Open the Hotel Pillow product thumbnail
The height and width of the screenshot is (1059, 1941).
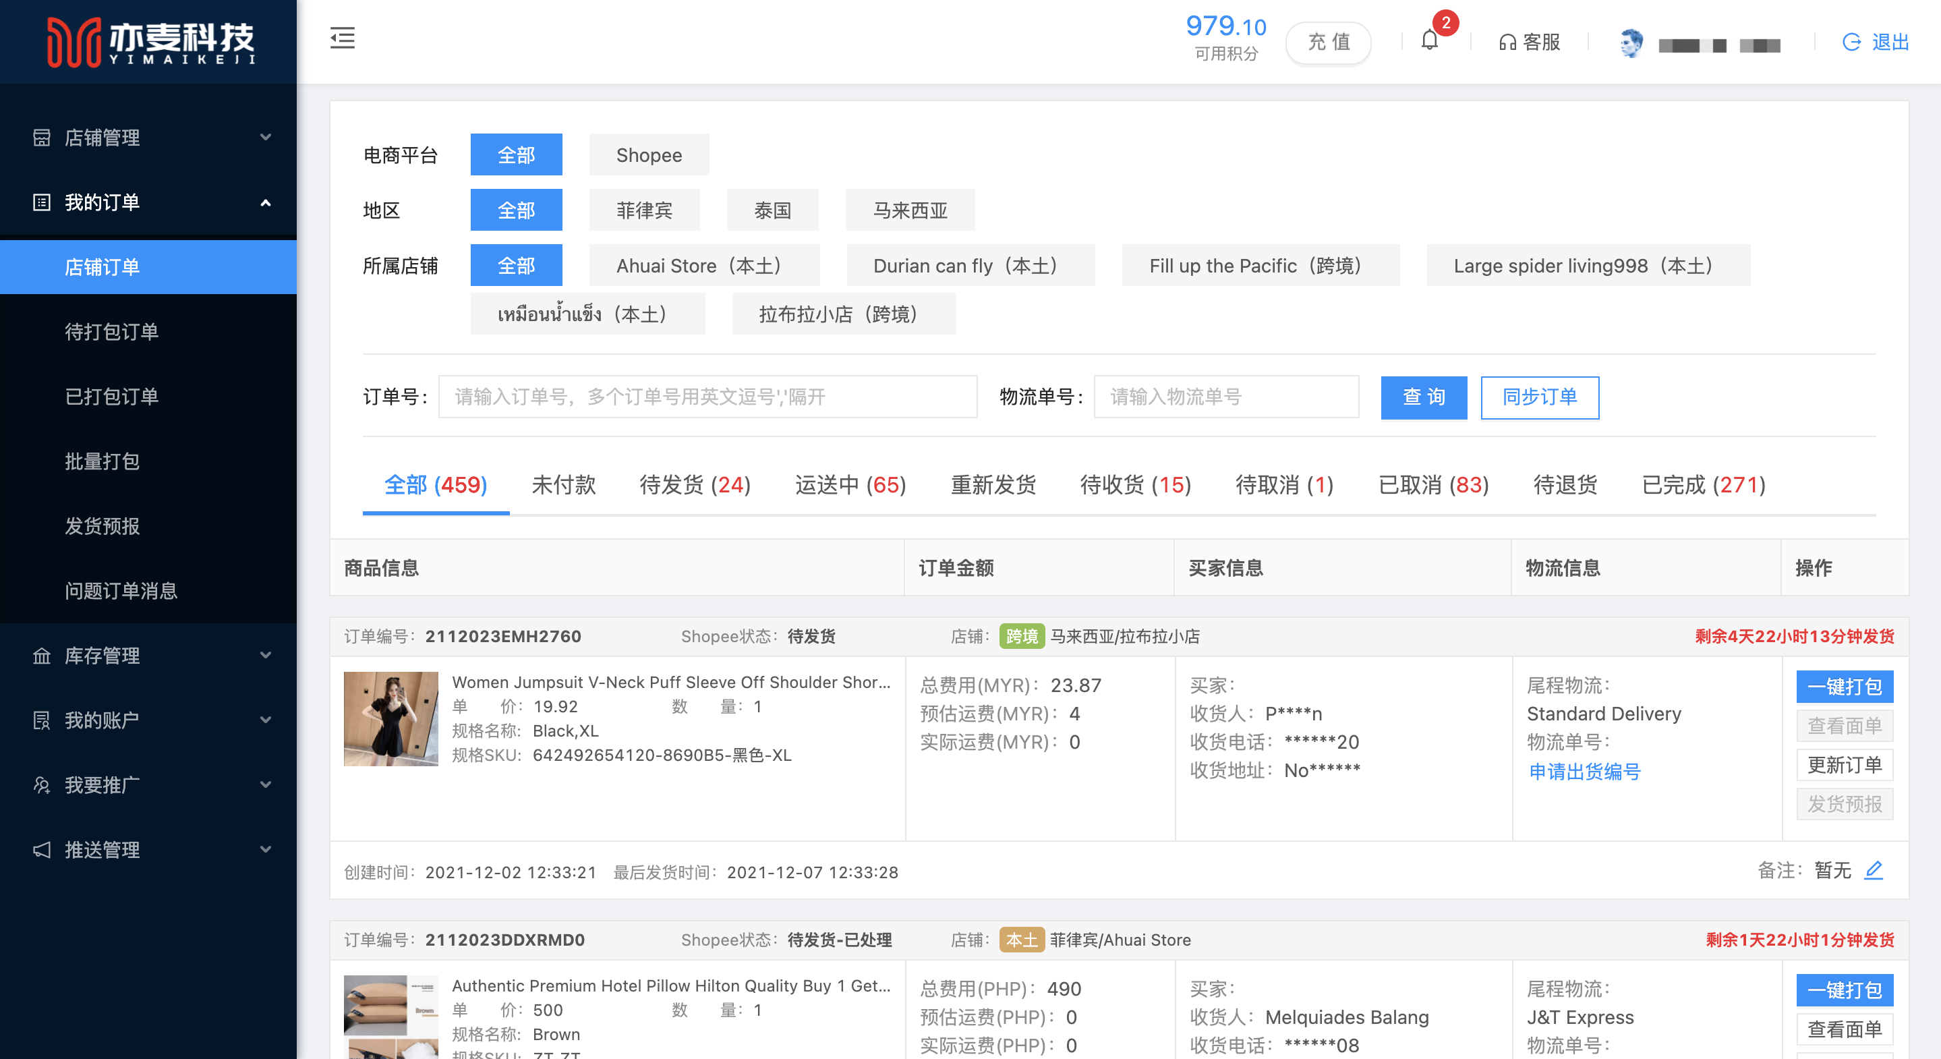click(x=391, y=1017)
